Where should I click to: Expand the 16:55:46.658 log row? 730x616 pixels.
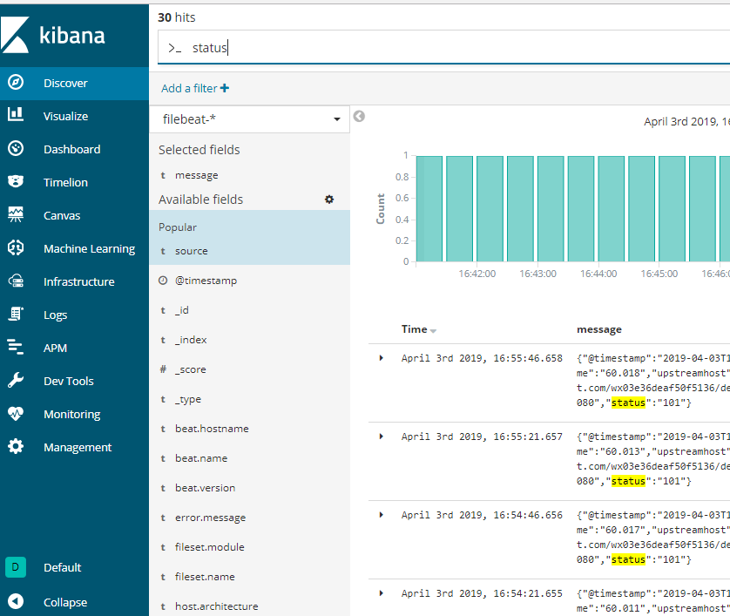point(382,358)
